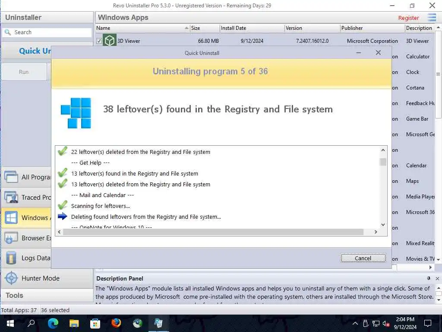This screenshot has height=332, width=442.
Task: Sort list by Install Date column
Action: (252, 28)
